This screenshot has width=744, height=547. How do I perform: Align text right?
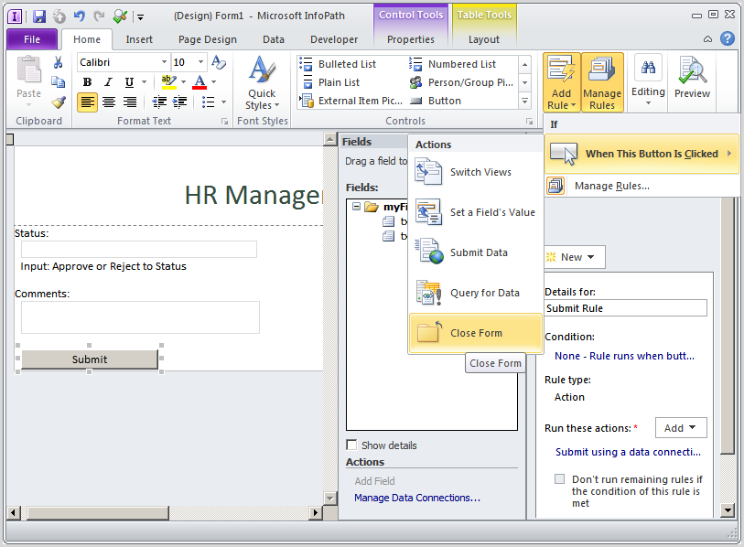click(x=130, y=102)
